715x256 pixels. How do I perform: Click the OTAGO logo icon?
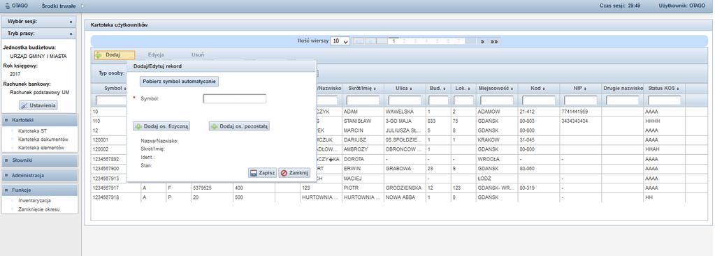click(7, 6)
